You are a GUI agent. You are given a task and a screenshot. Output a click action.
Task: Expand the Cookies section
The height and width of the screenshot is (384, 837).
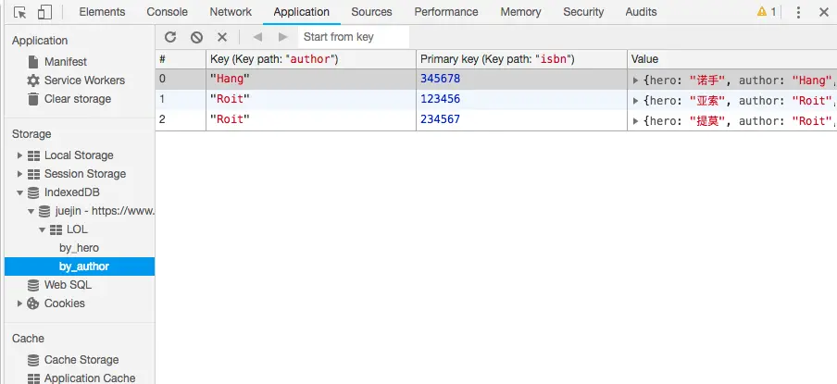(20, 303)
